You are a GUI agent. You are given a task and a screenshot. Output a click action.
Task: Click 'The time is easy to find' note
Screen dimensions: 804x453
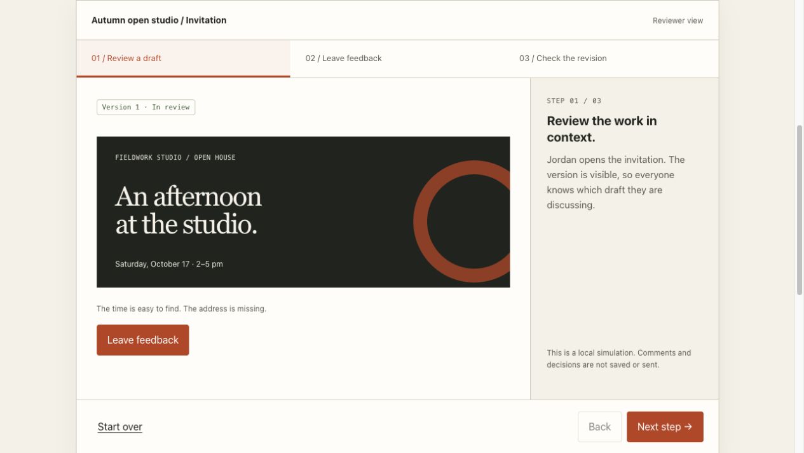click(181, 309)
